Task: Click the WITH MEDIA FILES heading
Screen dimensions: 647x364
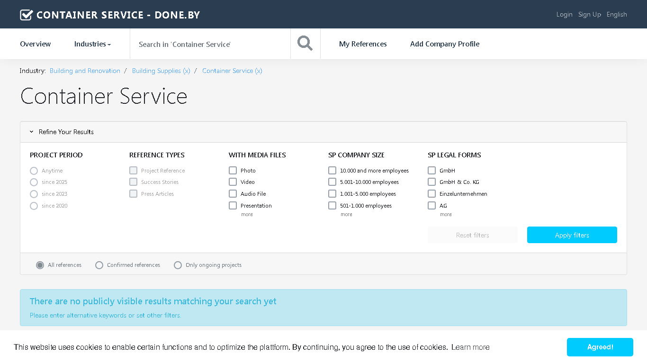Action: click(257, 155)
